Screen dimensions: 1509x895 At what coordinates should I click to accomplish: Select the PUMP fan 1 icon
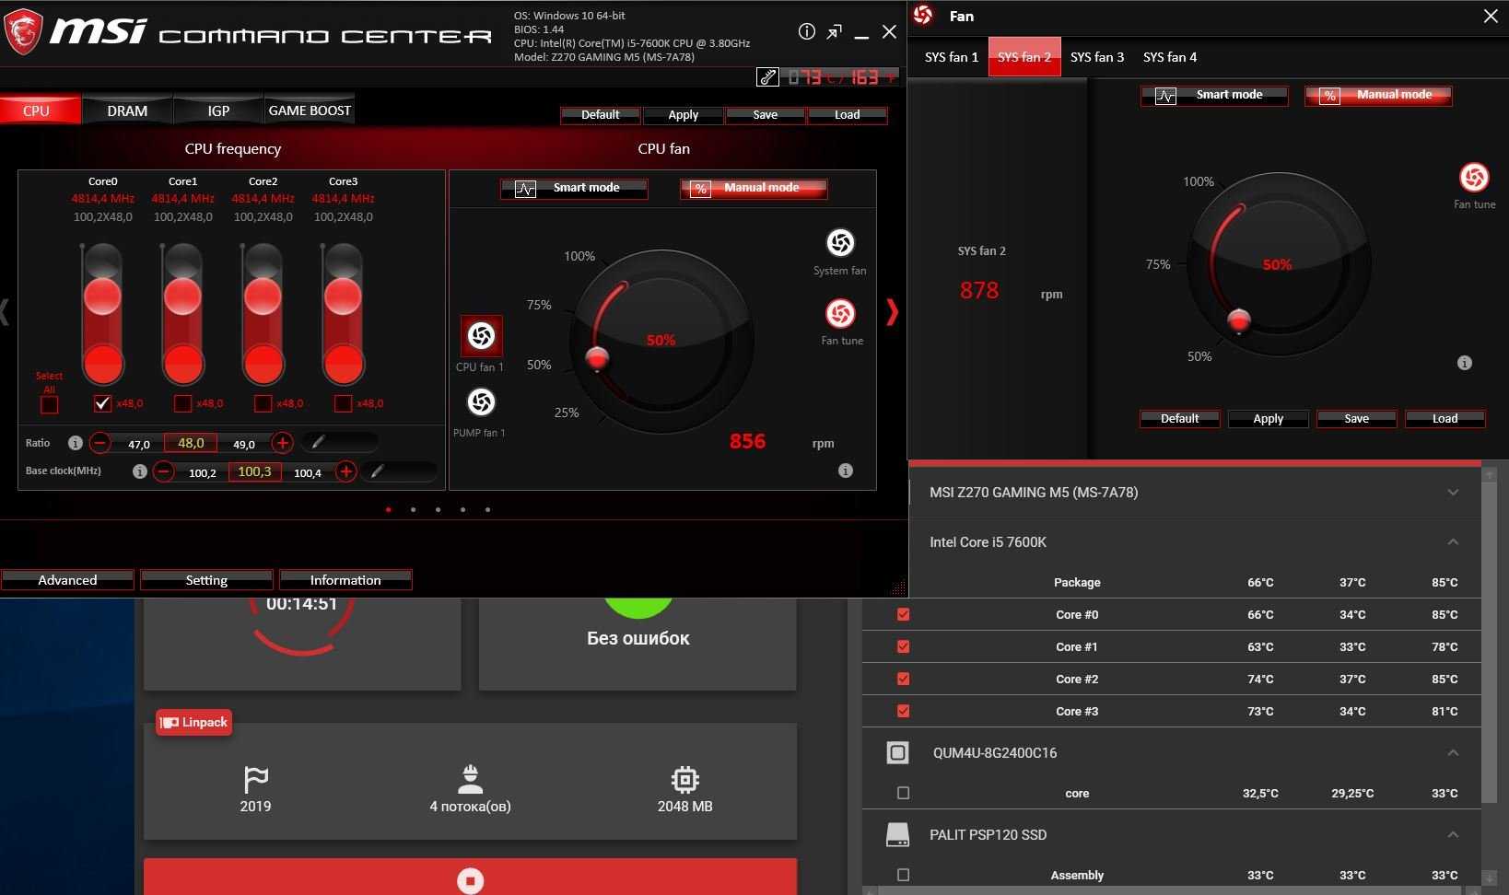click(481, 402)
